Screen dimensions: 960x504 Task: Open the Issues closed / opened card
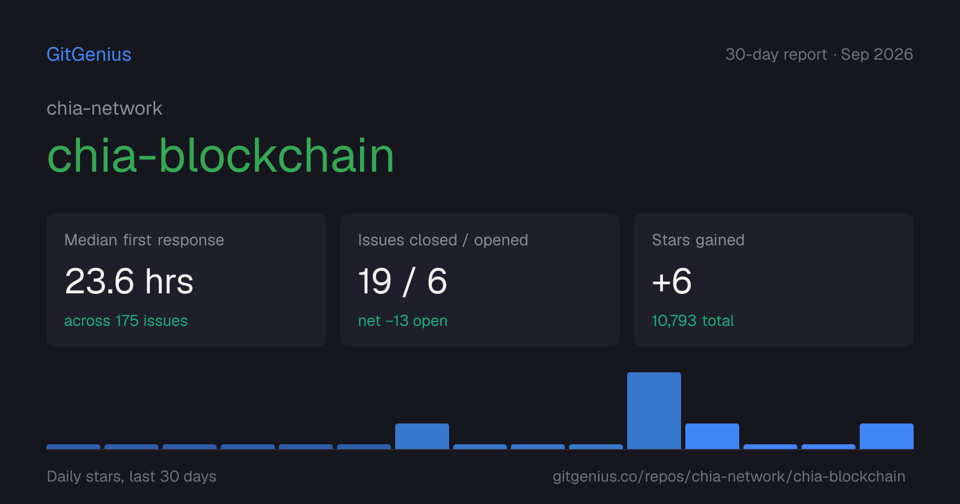click(x=480, y=280)
